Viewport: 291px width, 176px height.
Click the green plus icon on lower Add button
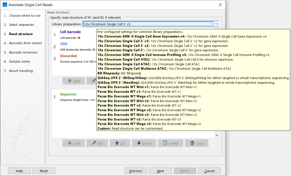click(x=70, y=143)
